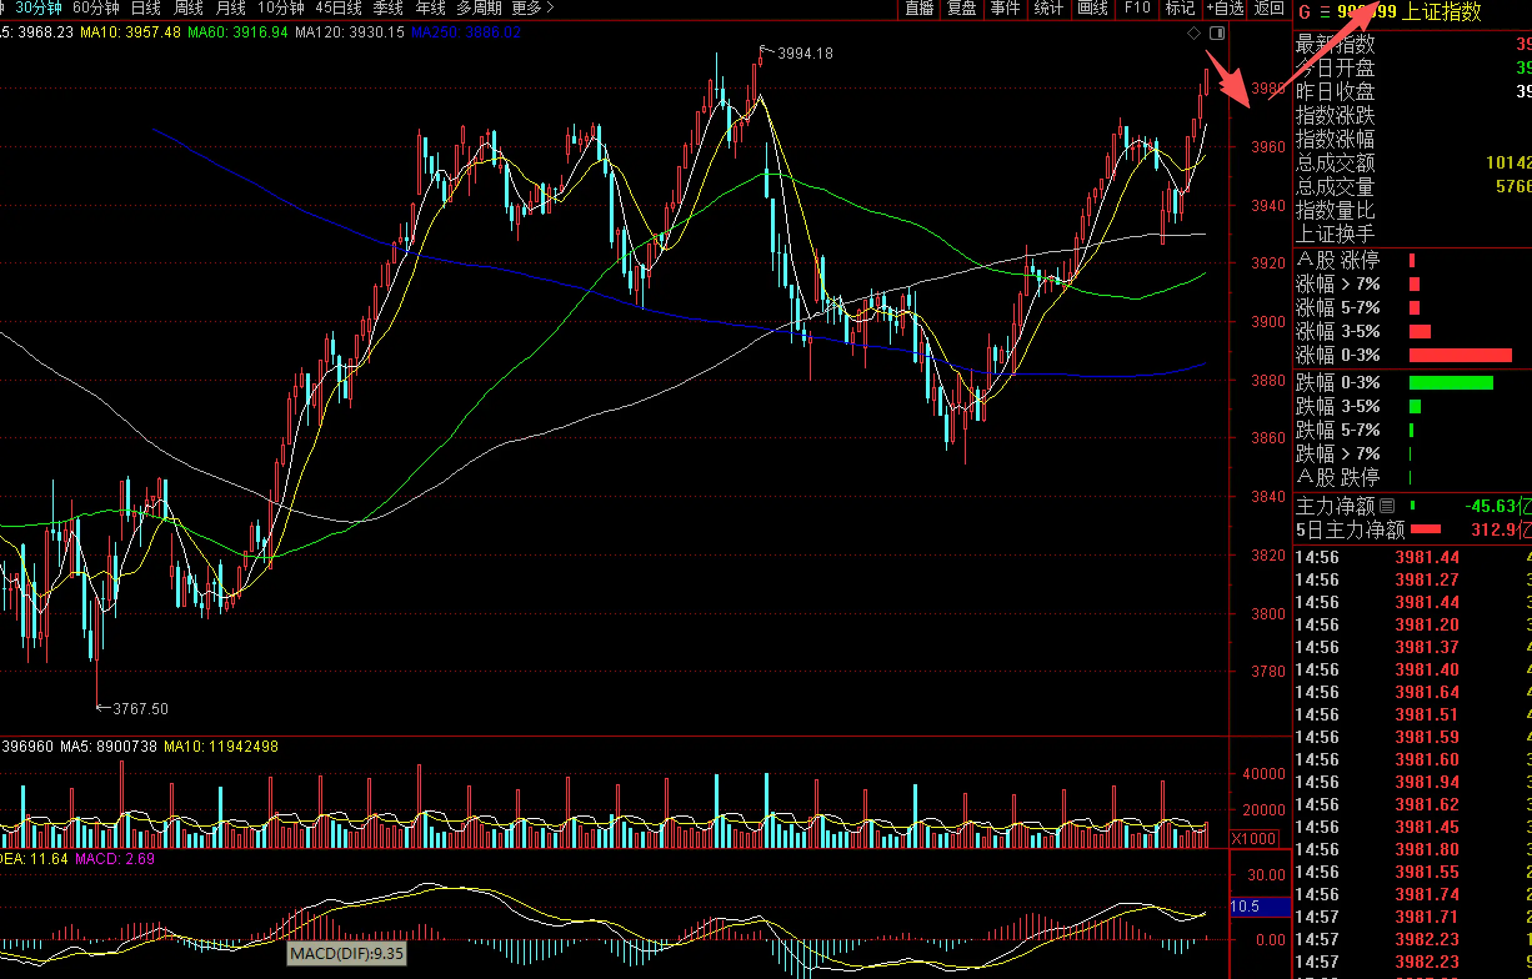This screenshot has width=1532, height=979.
Task: Click the MA120: 3930.15 indicator label
Action: [x=350, y=32]
